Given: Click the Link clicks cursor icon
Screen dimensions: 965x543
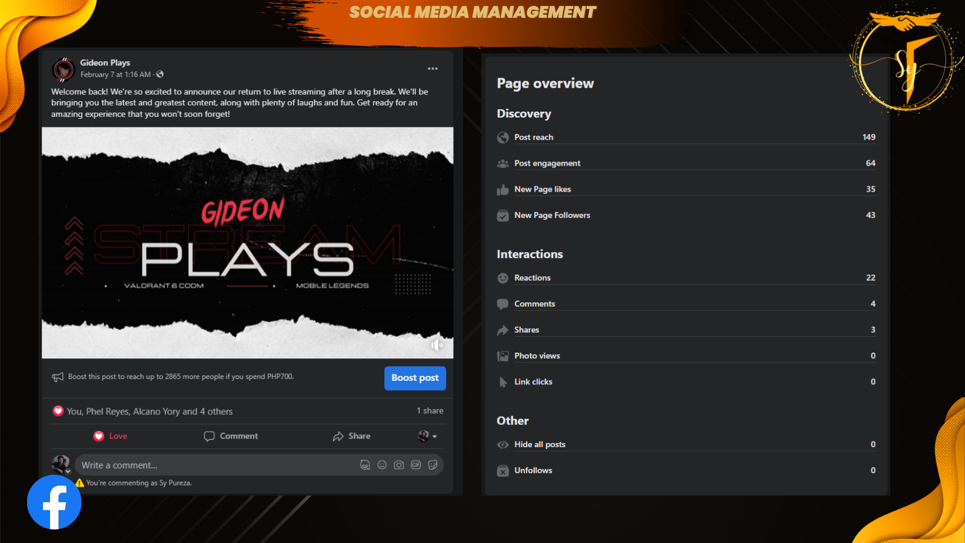Looking at the screenshot, I should click(503, 382).
